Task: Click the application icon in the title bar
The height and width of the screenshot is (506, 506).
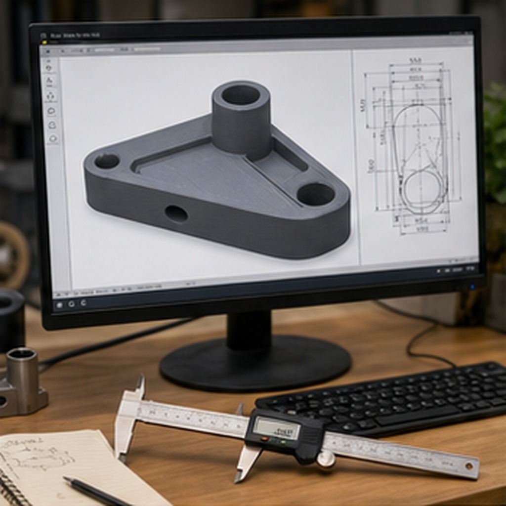Action: pyautogui.click(x=43, y=35)
